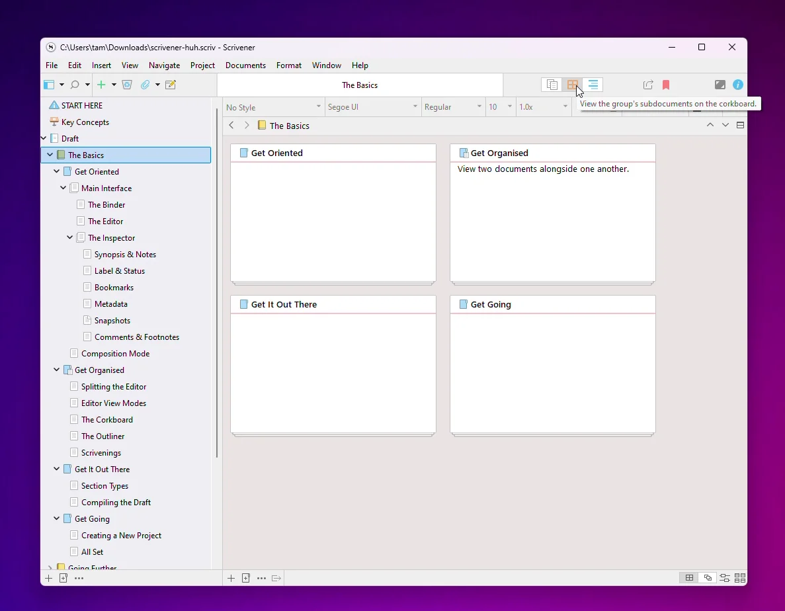Open the blue Inspector info icon
785x611 pixels.
[739, 85]
